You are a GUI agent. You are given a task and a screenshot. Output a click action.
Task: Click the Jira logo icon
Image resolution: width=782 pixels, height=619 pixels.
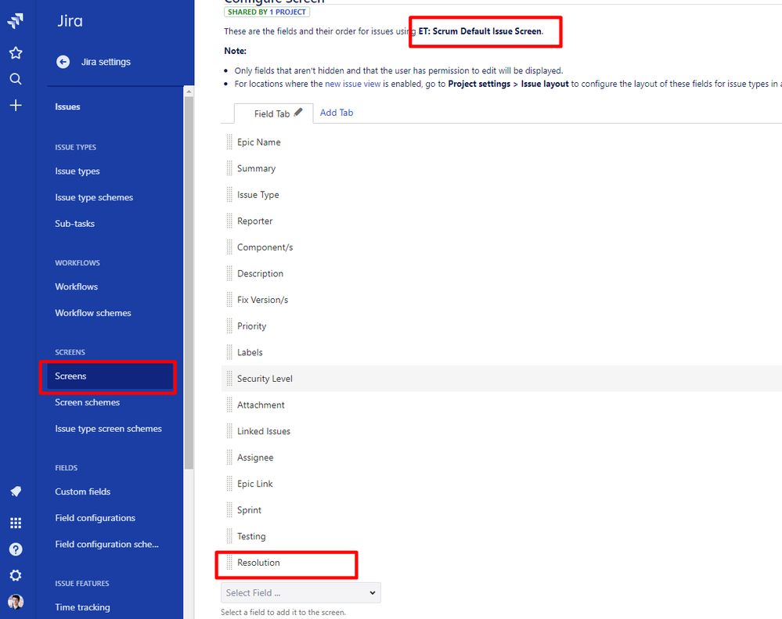[16, 21]
